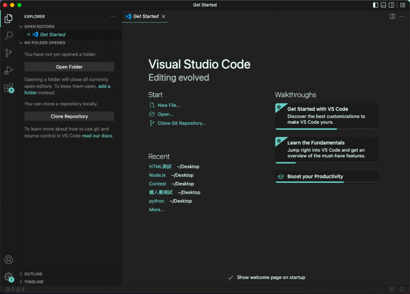Viewport: 410px width, 294px height.
Task: Open the Manage gear menu
Action: pyautogui.click(x=8, y=276)
